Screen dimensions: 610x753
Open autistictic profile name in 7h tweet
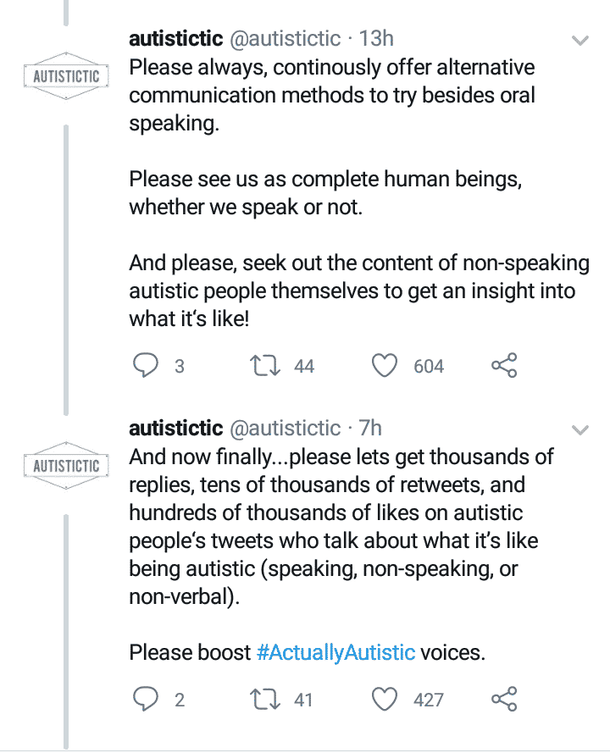[x=175, y=428]
